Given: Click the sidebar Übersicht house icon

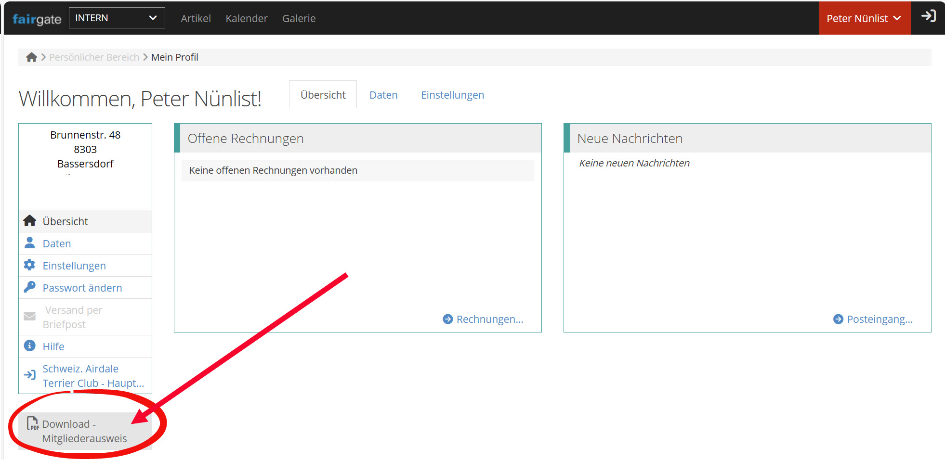Looking at the screenshot, I should click(30, 221).
